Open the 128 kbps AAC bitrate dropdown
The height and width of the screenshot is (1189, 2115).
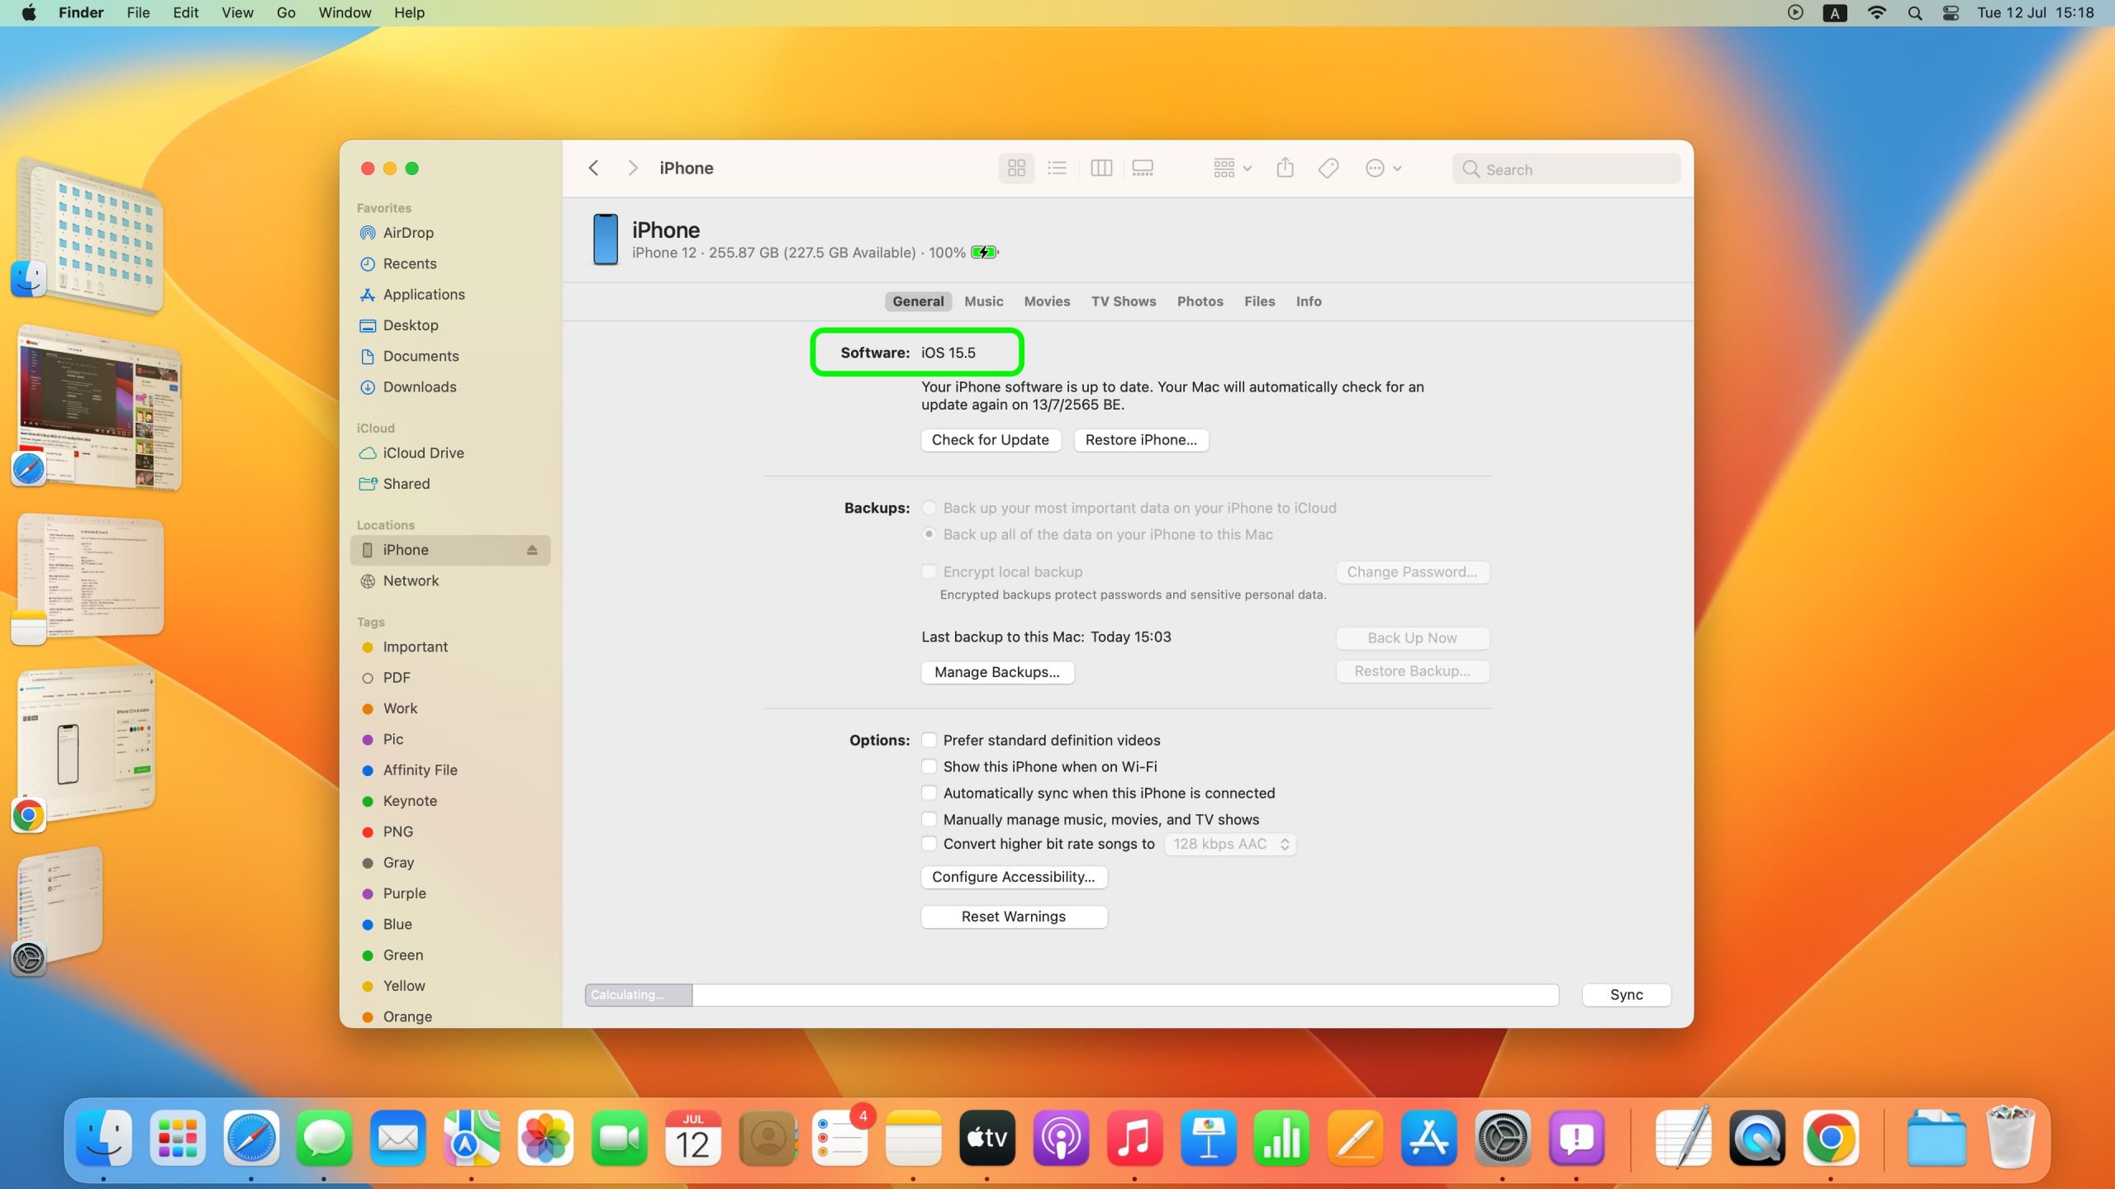pos(1230,844)
